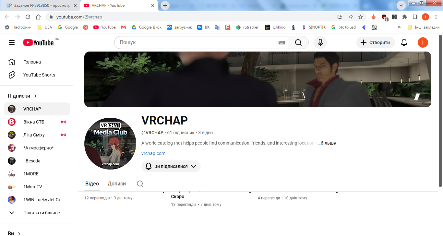Open the UAKino bookmark
This screenshot has width=443, height=236.
(276, 27)
